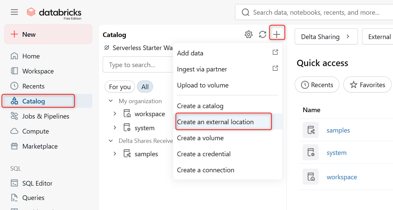Collapse the My organization section

coord(111,101)
